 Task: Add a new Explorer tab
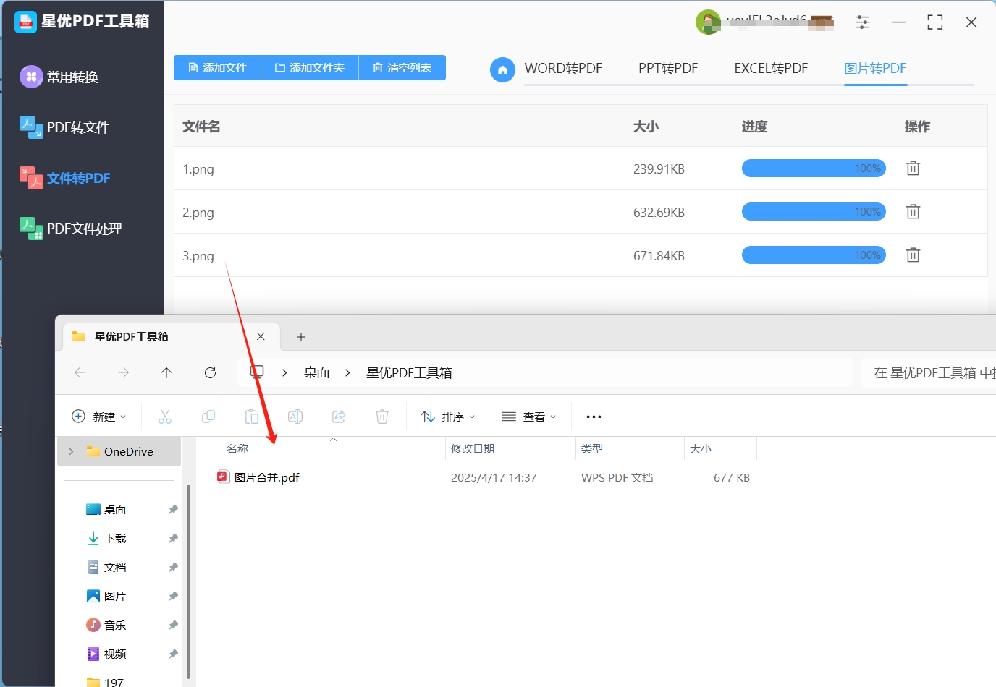click(301, 337)
